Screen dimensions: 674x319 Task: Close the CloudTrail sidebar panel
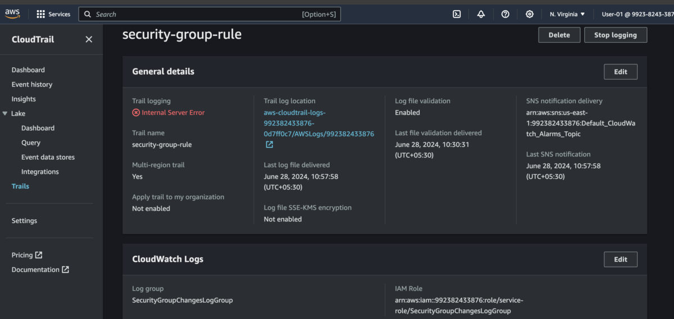coord(89,39)
